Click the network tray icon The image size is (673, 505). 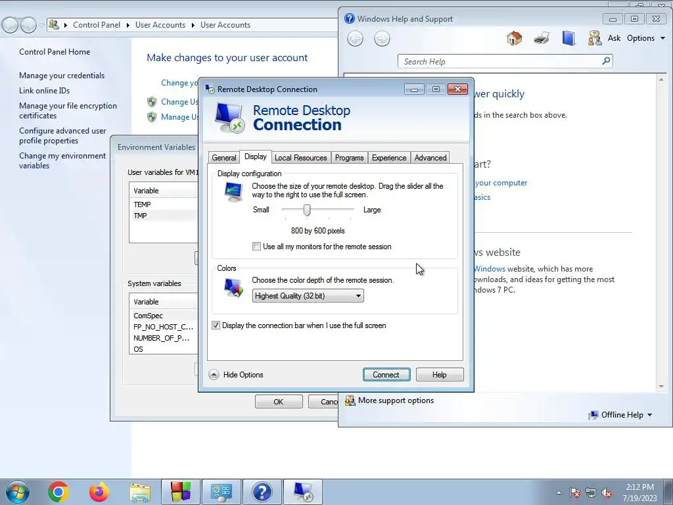pos(591,493)
